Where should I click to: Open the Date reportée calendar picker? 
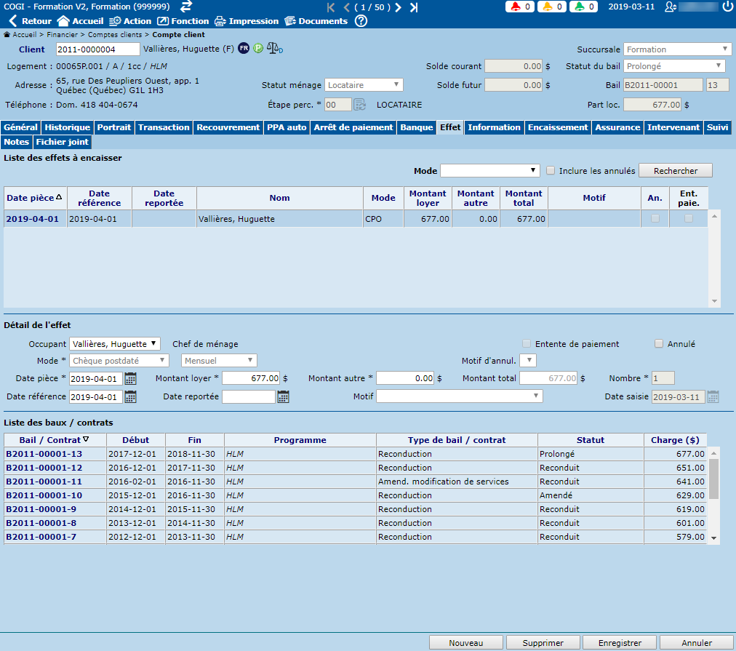tap(283, 396)
